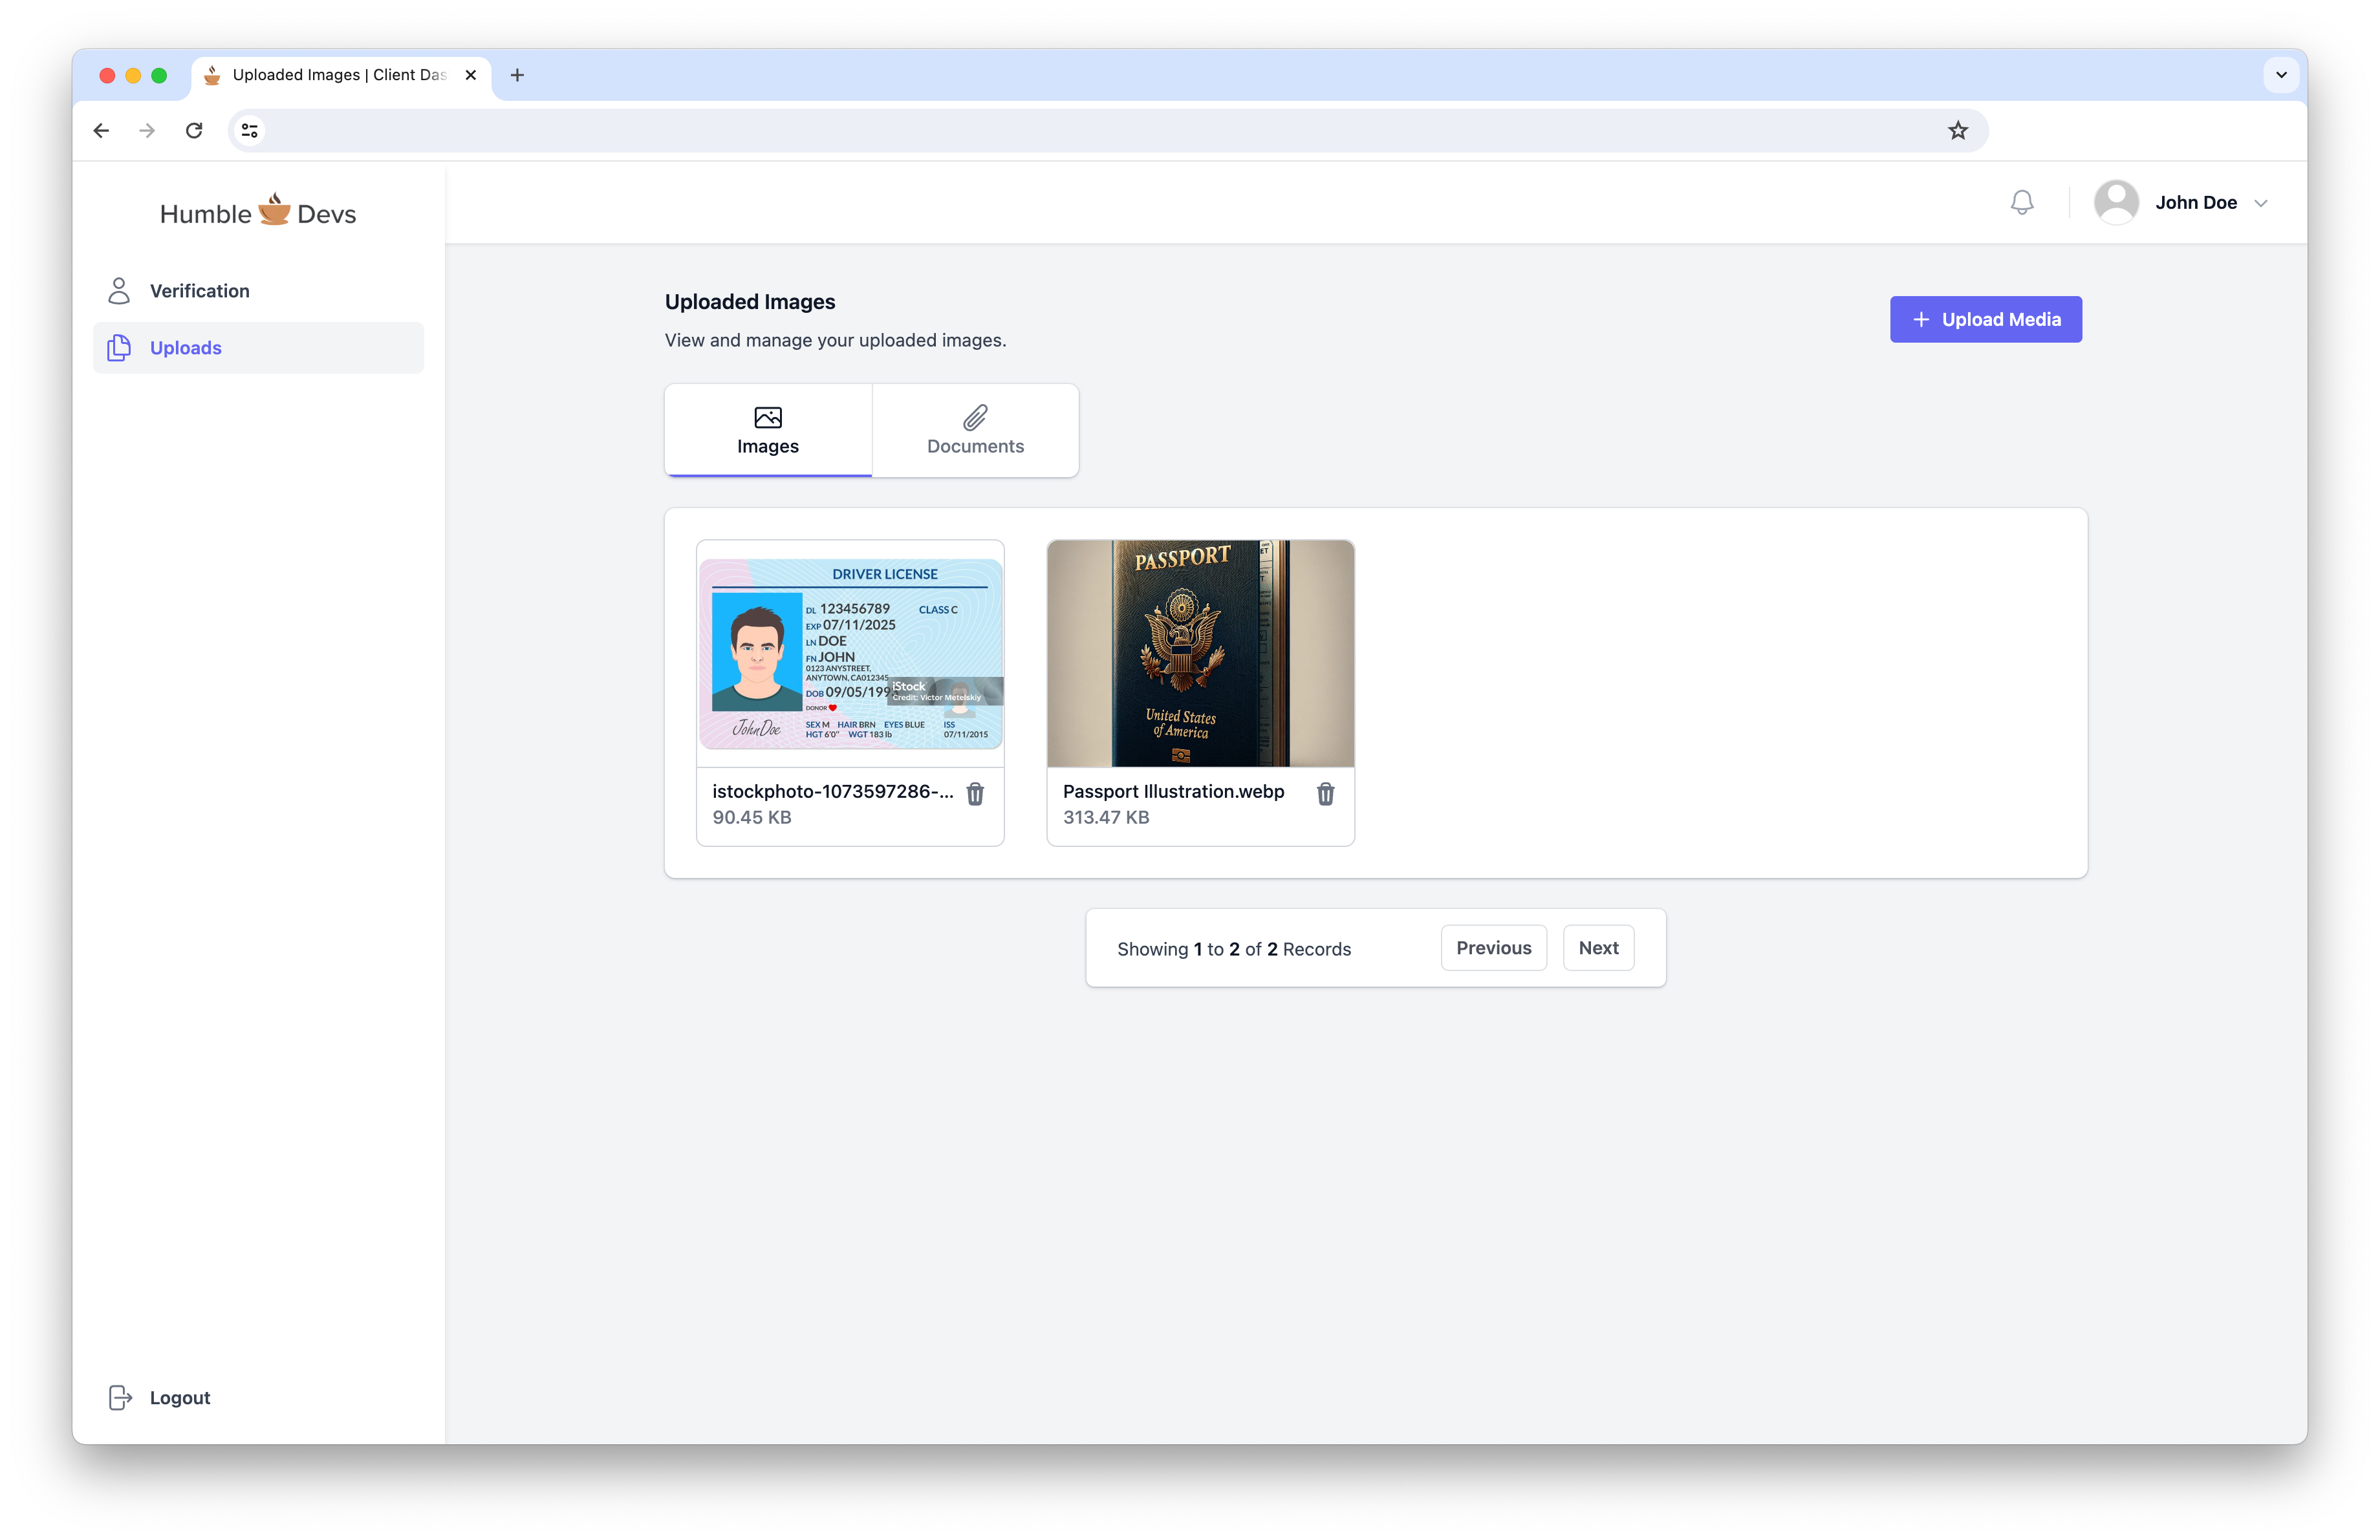Go back with the browser back arrow
Viewport: 2380px width, 1540px height.
coord(101,131)
